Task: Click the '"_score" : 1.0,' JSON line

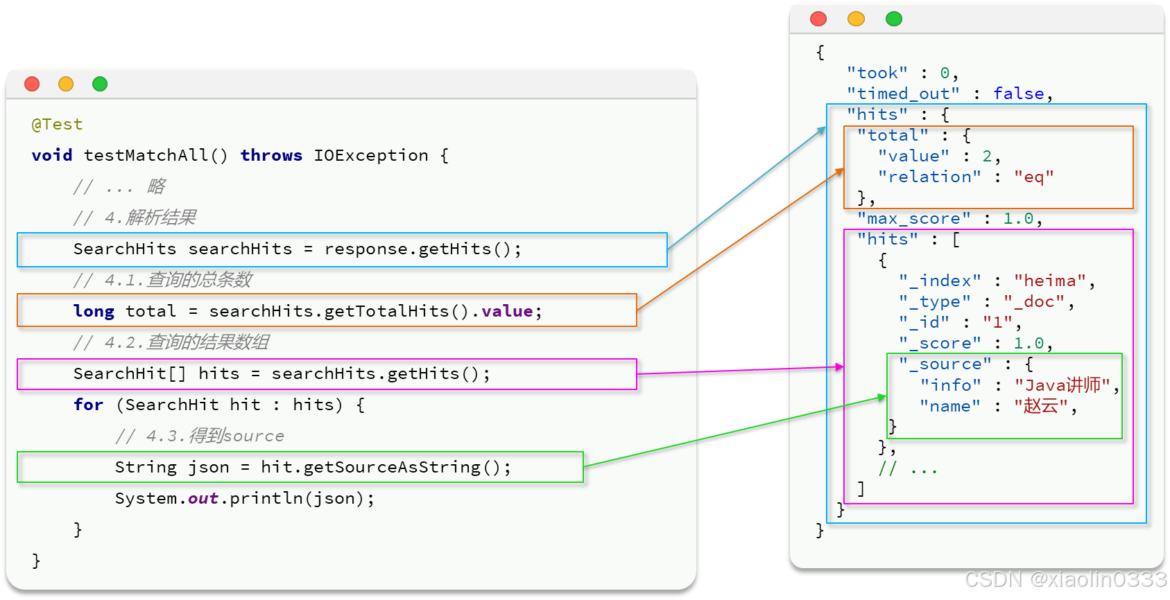Action: pyautogui.click(x=976, y=343)
